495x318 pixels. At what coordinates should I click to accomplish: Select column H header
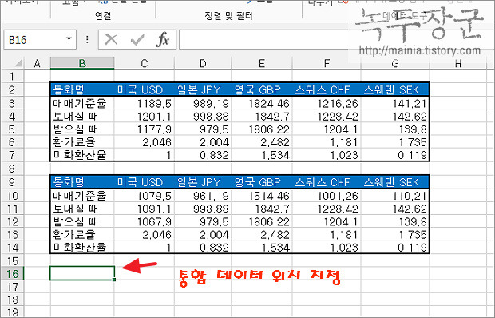pos(457,63)
